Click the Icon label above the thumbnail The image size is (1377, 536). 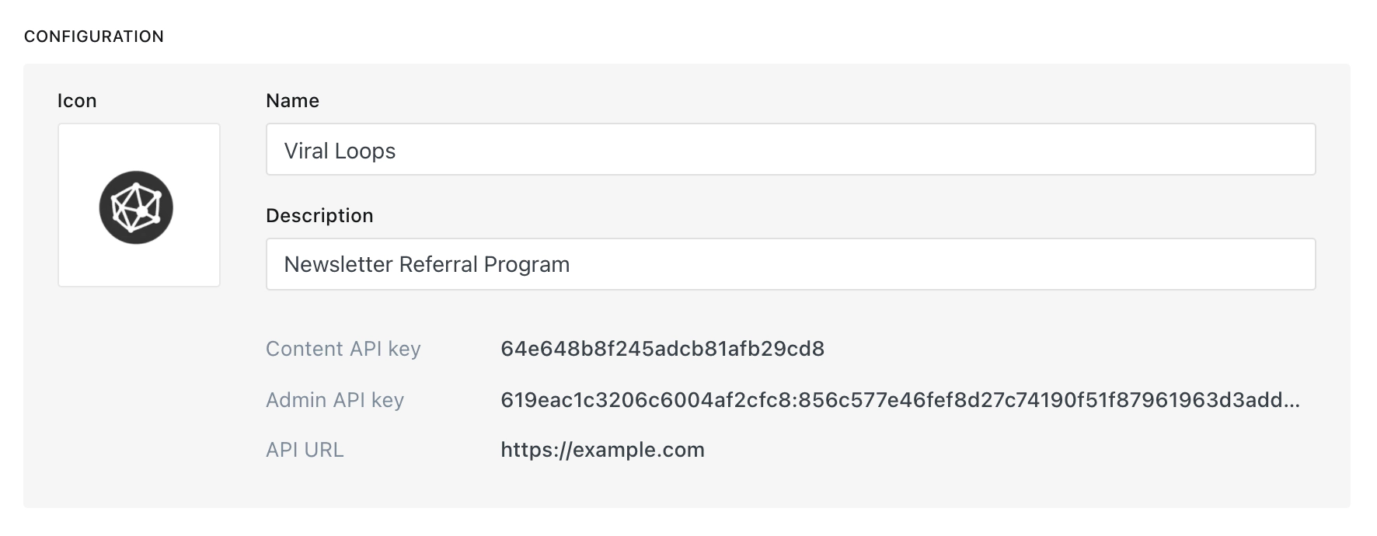(77, 100)
